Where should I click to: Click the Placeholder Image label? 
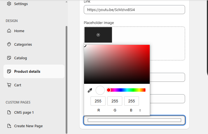click(99, 23)
